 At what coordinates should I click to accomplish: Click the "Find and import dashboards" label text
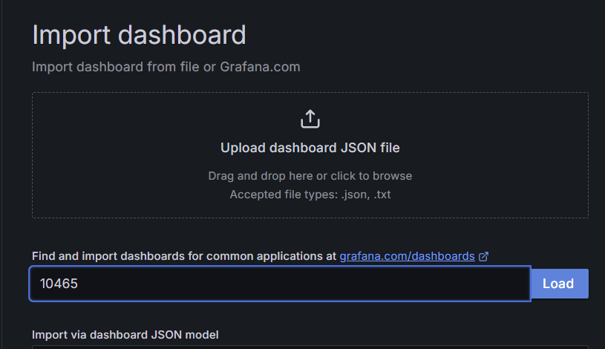click(108, 256)
